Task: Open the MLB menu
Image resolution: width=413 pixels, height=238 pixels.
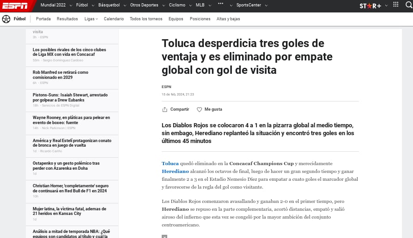Action: (200, 5)
